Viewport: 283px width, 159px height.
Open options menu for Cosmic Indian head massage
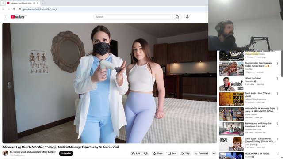277,64
